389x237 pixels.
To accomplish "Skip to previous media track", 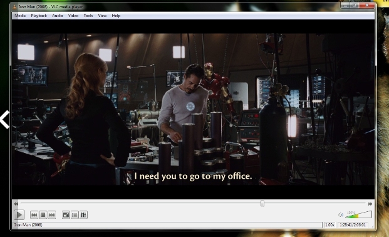I will click(34, 215).
